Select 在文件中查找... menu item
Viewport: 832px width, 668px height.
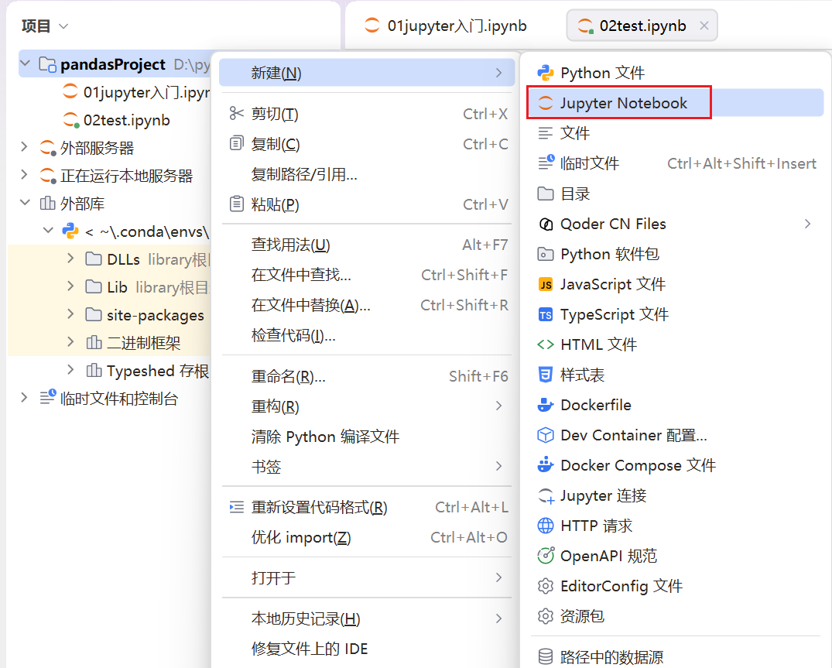click(x=367, y=275)
